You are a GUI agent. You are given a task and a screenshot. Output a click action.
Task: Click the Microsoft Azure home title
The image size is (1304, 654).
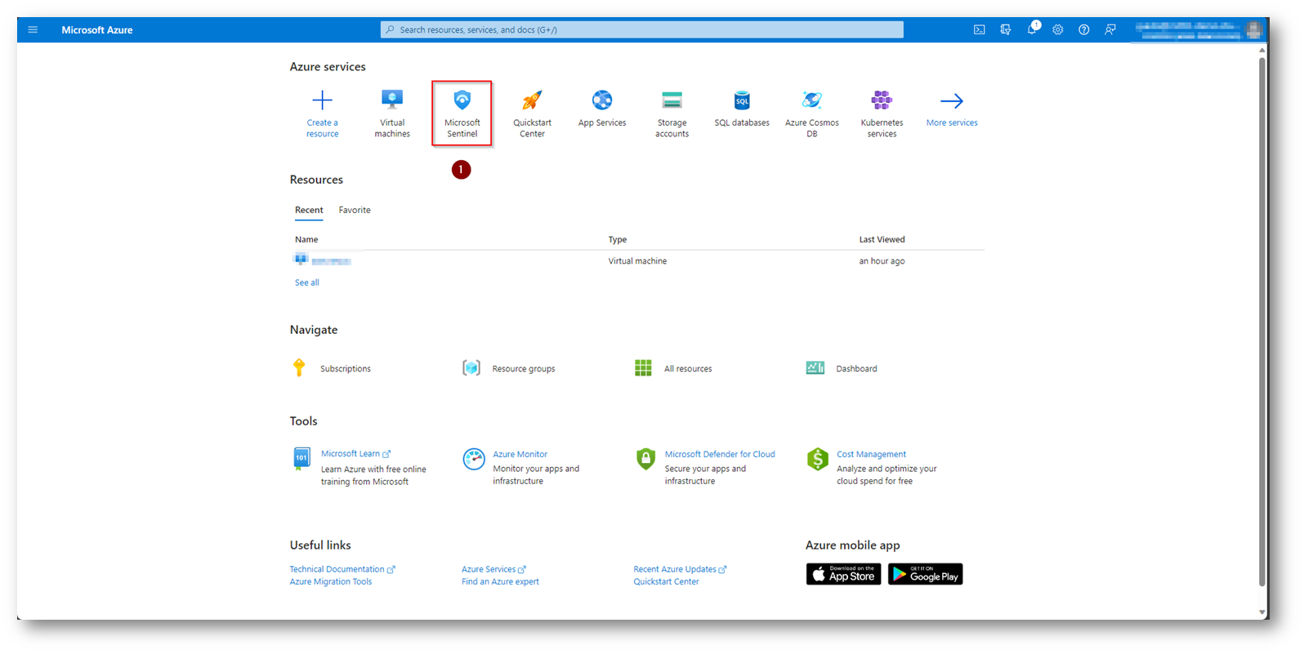97,30
